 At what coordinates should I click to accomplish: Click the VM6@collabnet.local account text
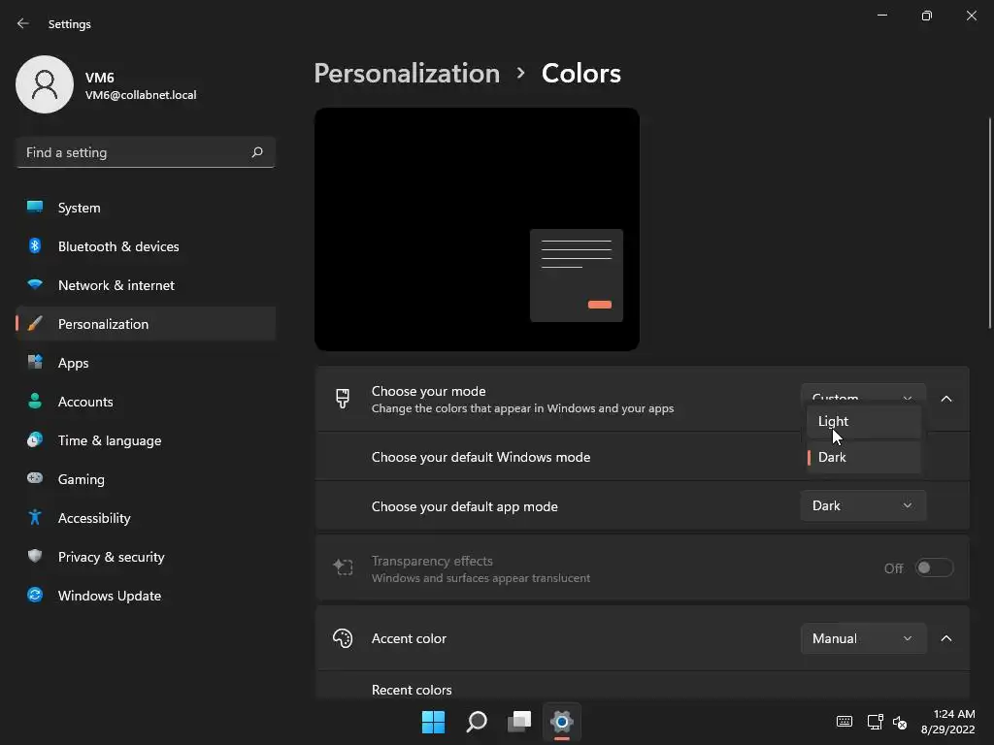[x=141, y=95]
